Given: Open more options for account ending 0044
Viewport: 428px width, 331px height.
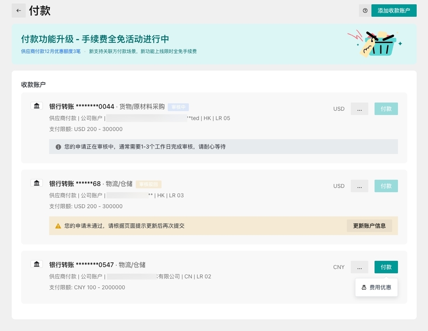Looking at the screenshot, I should coord(359,109).
